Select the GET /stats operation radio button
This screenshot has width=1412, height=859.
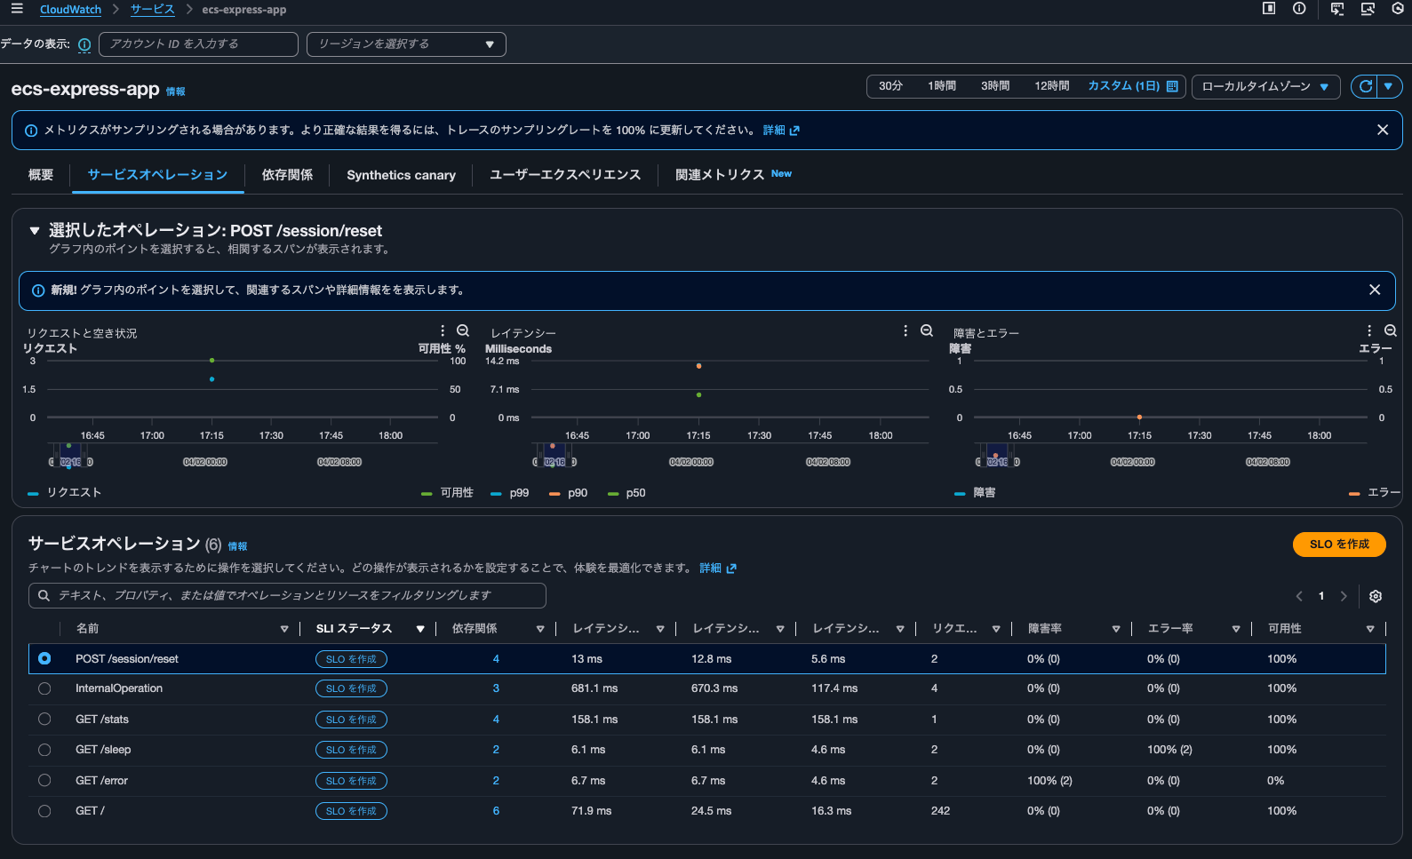(44, 720)
